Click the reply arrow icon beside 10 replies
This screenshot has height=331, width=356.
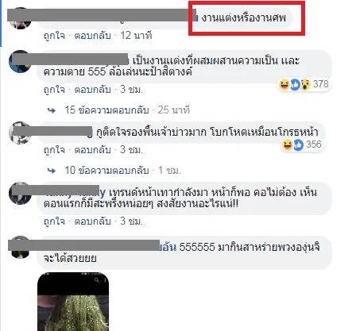(x=52, y=171)
